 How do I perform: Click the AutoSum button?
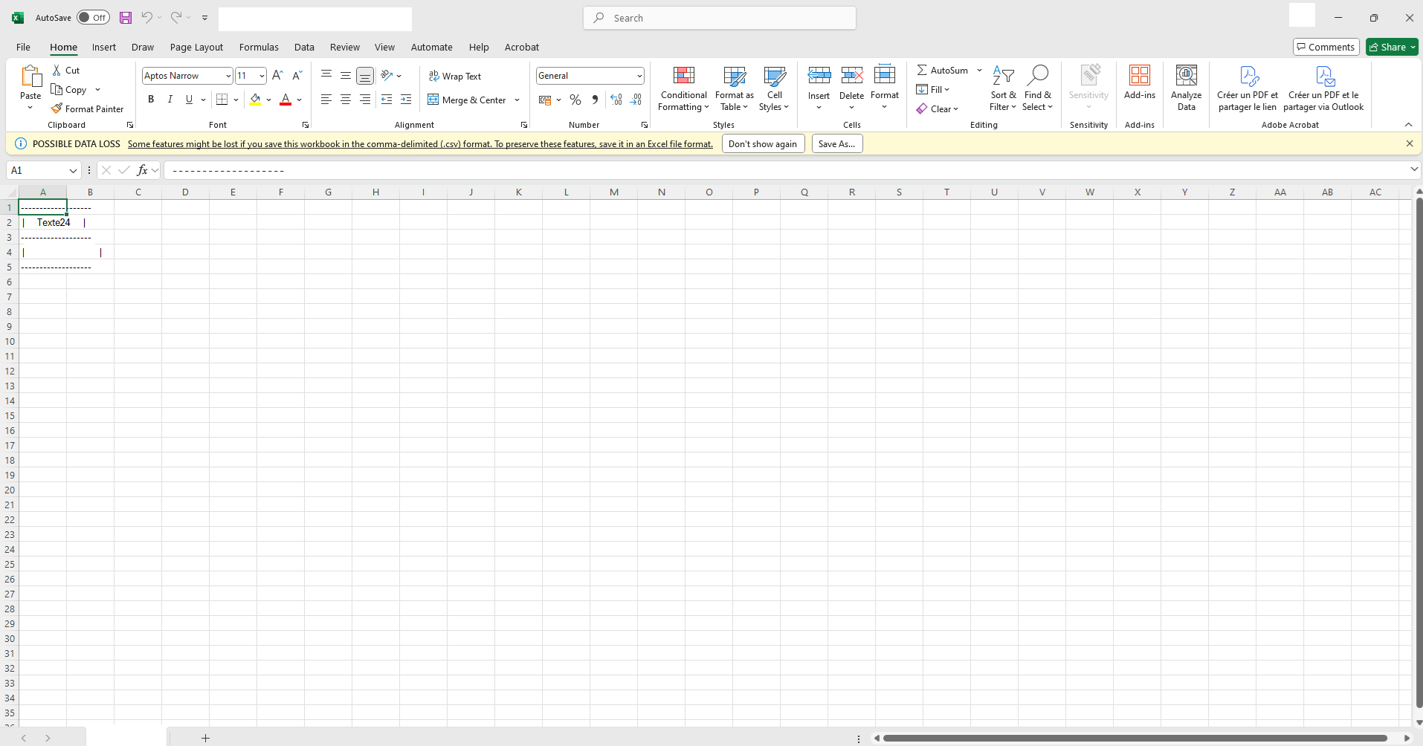942,70
